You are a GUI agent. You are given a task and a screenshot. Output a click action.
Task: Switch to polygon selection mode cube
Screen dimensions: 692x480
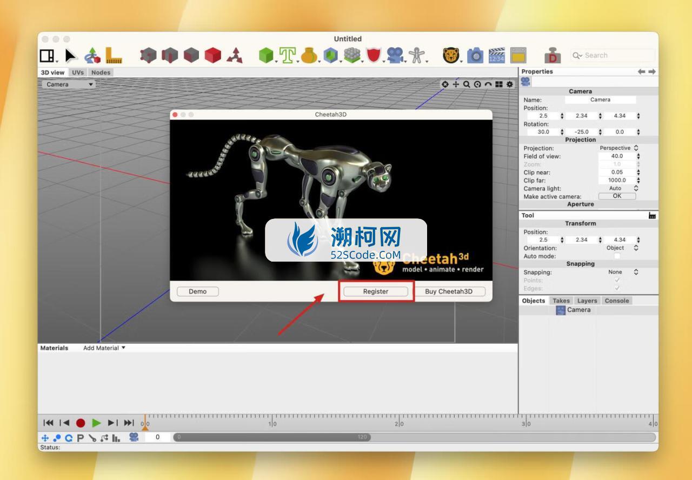(x=191, y=55)
